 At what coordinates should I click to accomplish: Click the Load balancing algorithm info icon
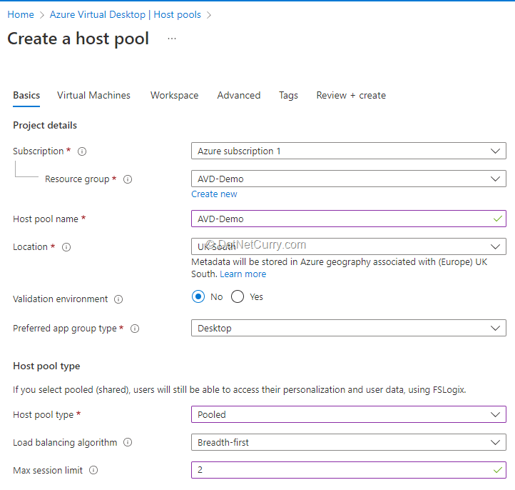(128, 442)
